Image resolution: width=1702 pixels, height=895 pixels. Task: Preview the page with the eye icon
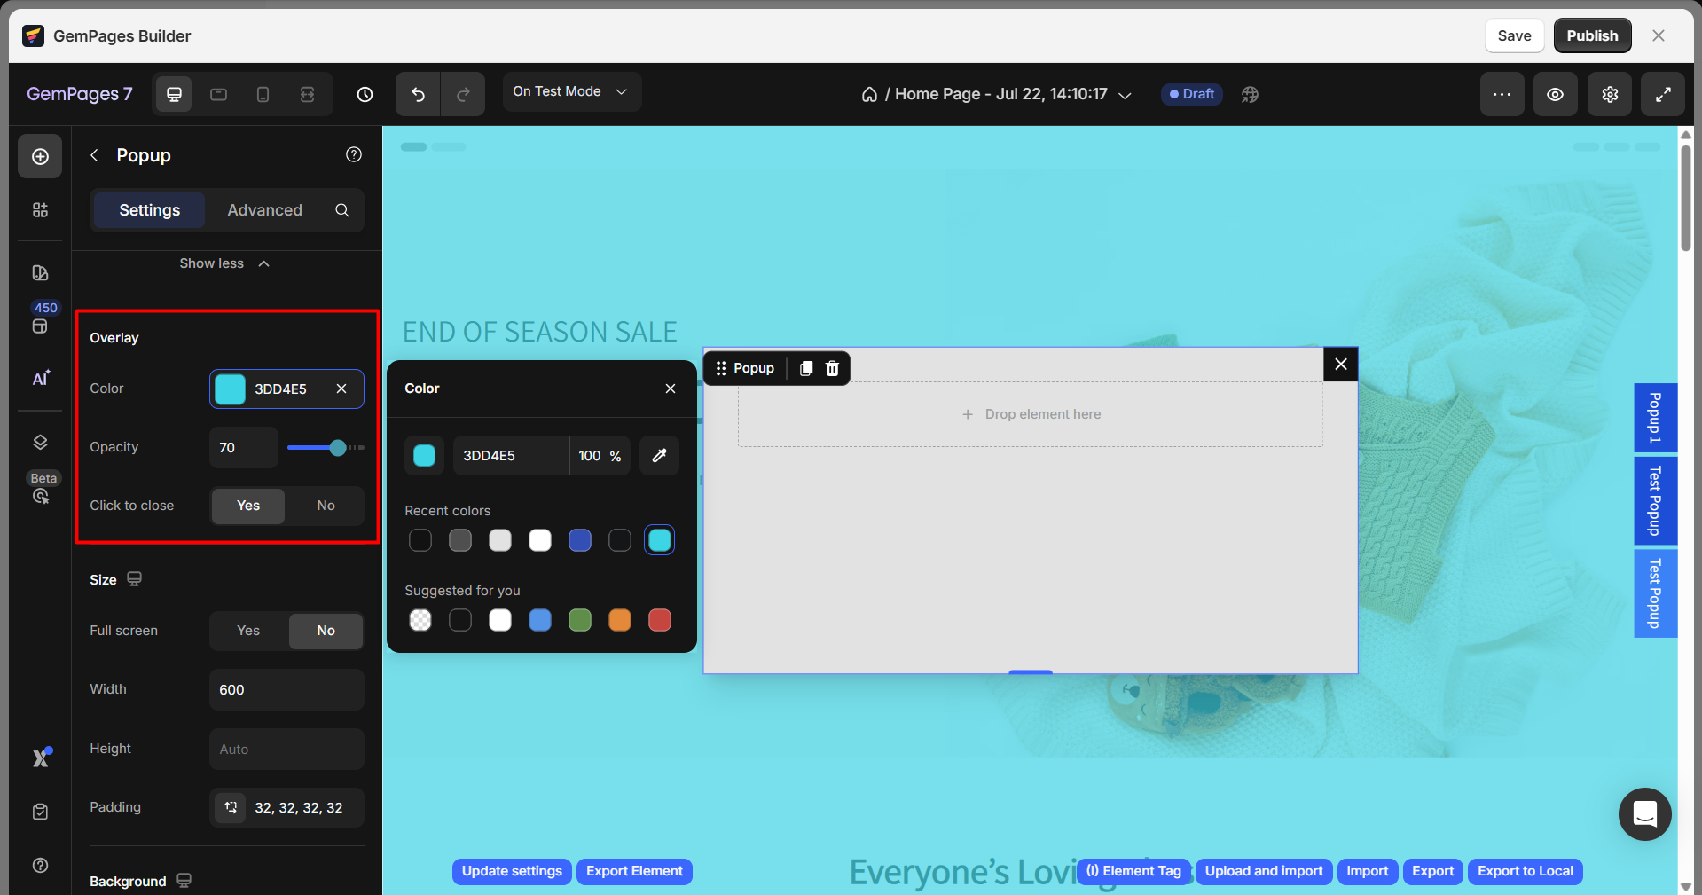1555,94
